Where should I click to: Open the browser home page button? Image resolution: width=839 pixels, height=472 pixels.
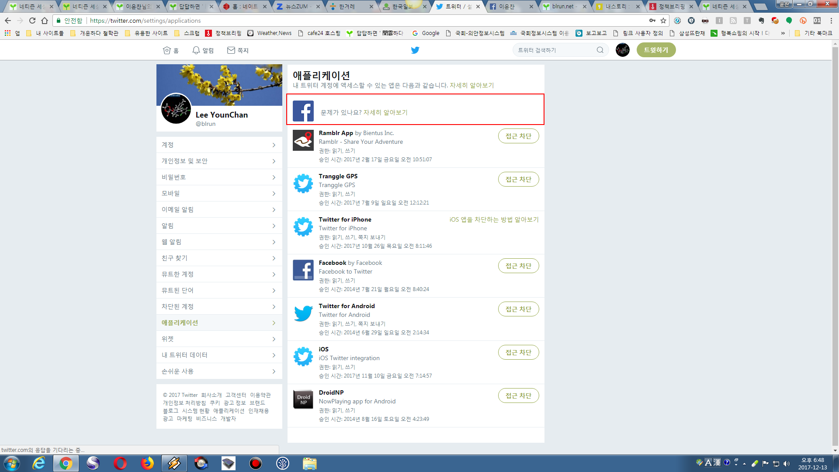45,21
